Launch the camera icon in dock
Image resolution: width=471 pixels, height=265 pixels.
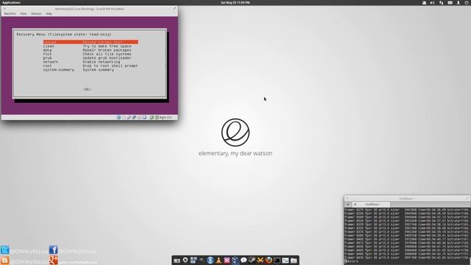[x=177, y=261]
